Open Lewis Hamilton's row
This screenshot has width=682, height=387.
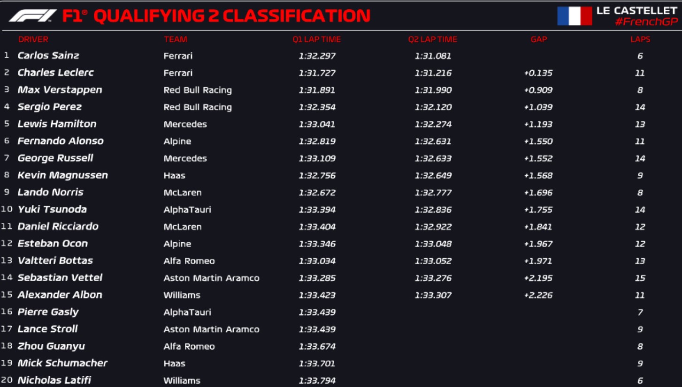(341, 124)
